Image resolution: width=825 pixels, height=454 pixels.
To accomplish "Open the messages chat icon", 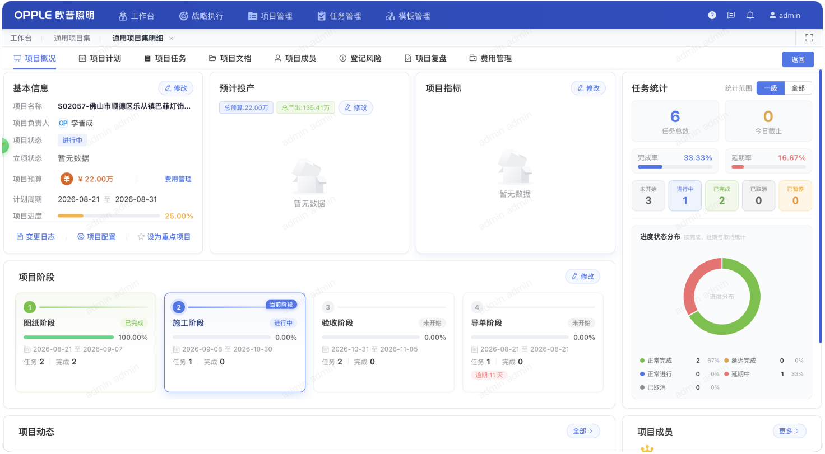I will pyautogui.click(x=731, y=16).
